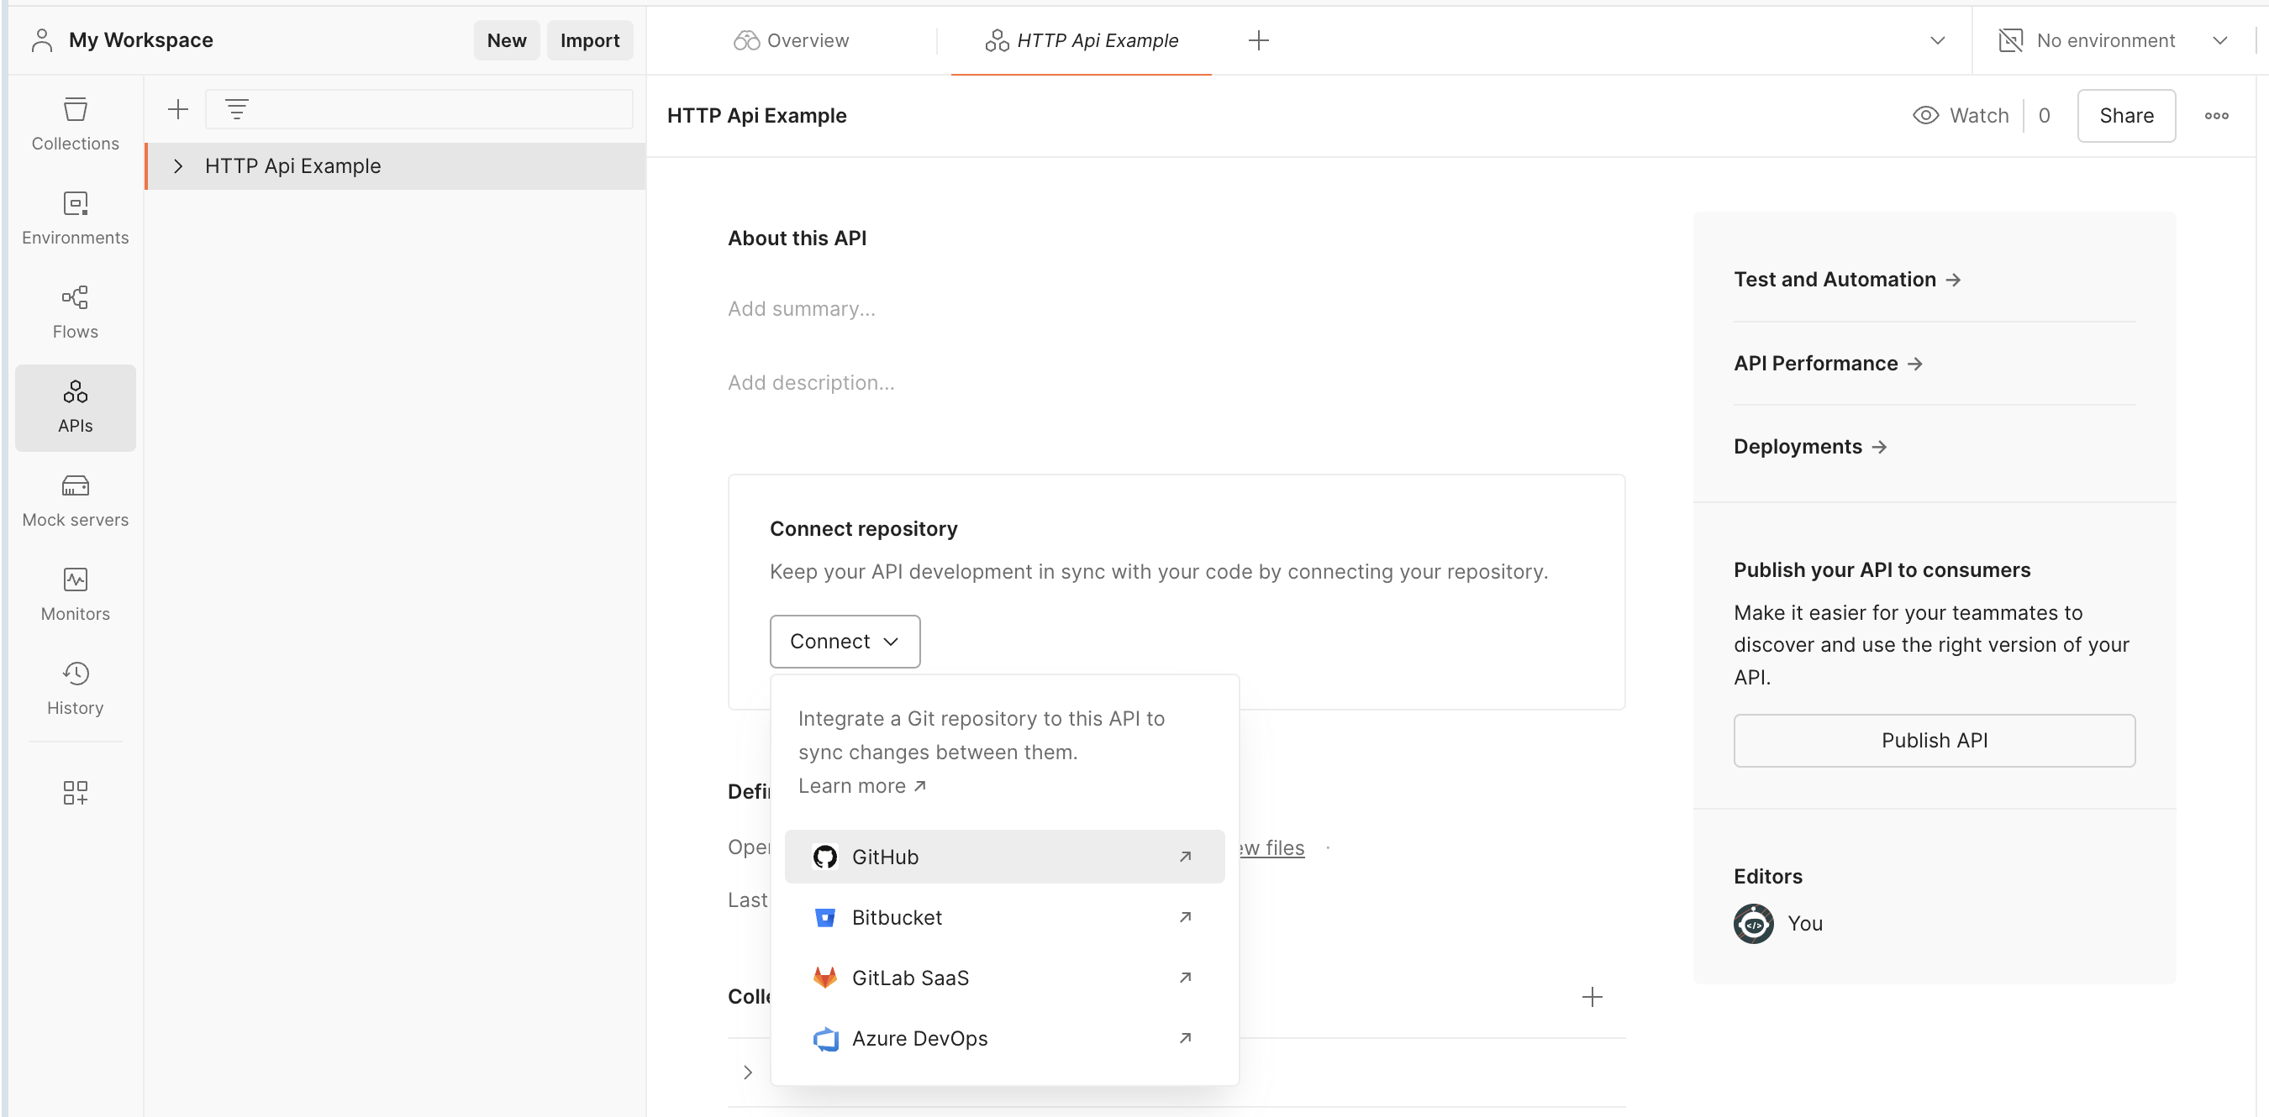
Task: Click the Add summary text field
Action: coord(801,309)
